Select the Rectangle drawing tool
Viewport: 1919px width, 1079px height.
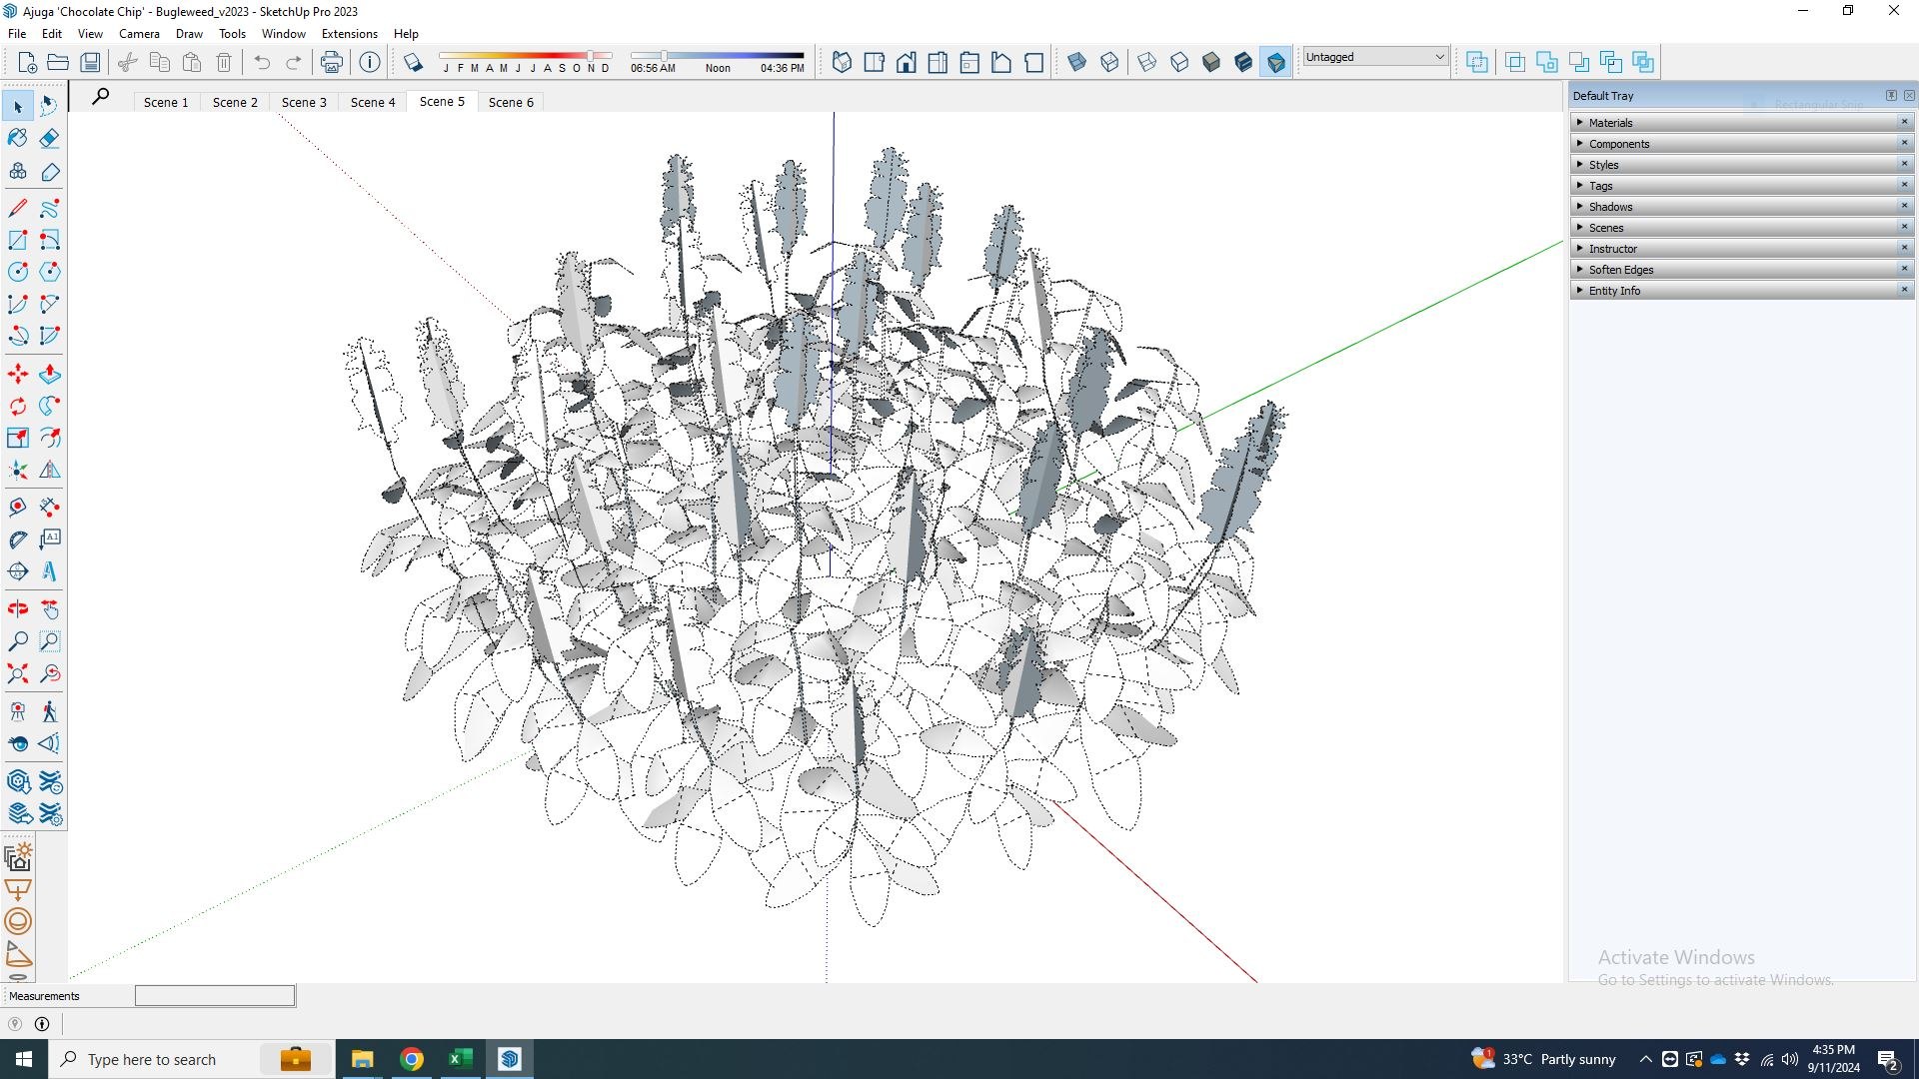(x=17, y=240)
